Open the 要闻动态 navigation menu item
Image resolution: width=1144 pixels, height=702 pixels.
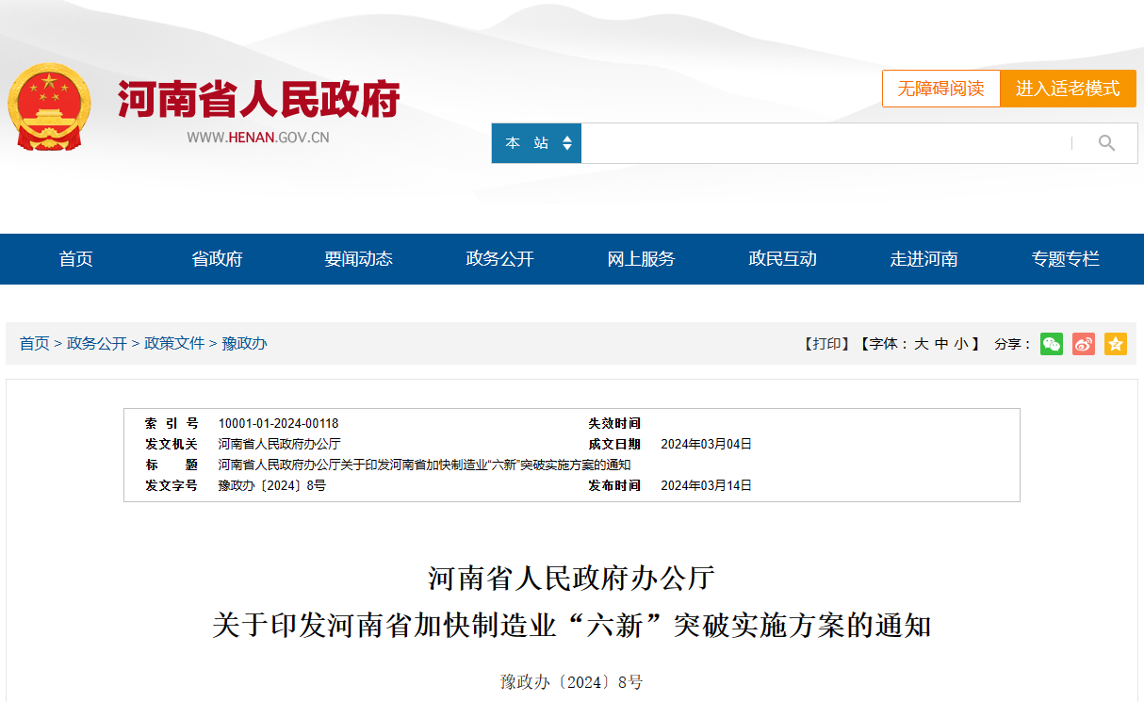[359, 259]
